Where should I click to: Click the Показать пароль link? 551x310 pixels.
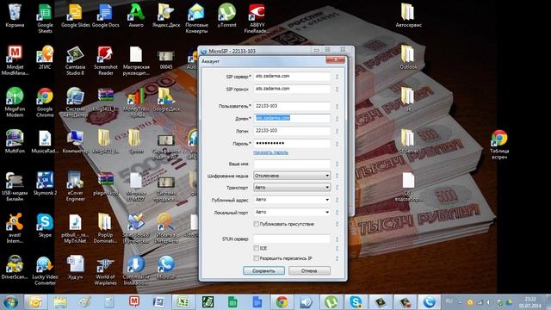pyautogui.click(x=271, y=152)
